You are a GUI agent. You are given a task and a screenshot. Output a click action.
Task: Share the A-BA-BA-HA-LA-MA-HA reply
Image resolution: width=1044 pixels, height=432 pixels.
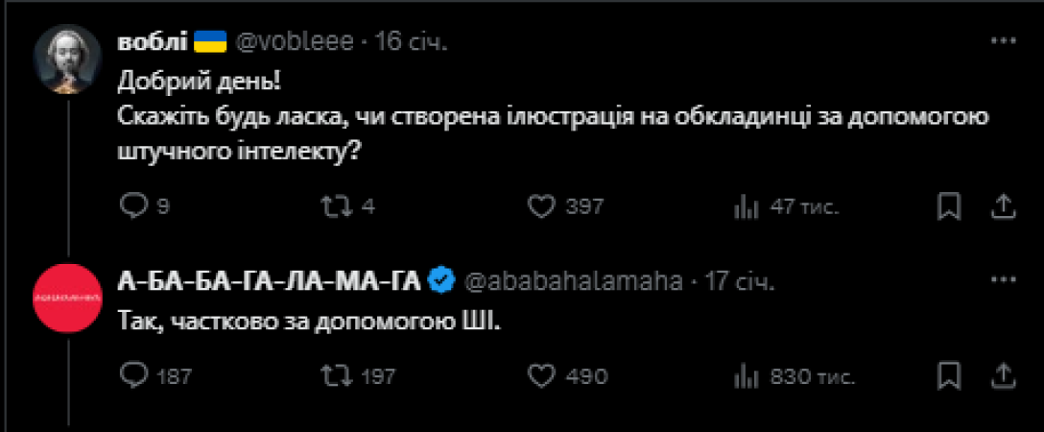[1002, 375]
